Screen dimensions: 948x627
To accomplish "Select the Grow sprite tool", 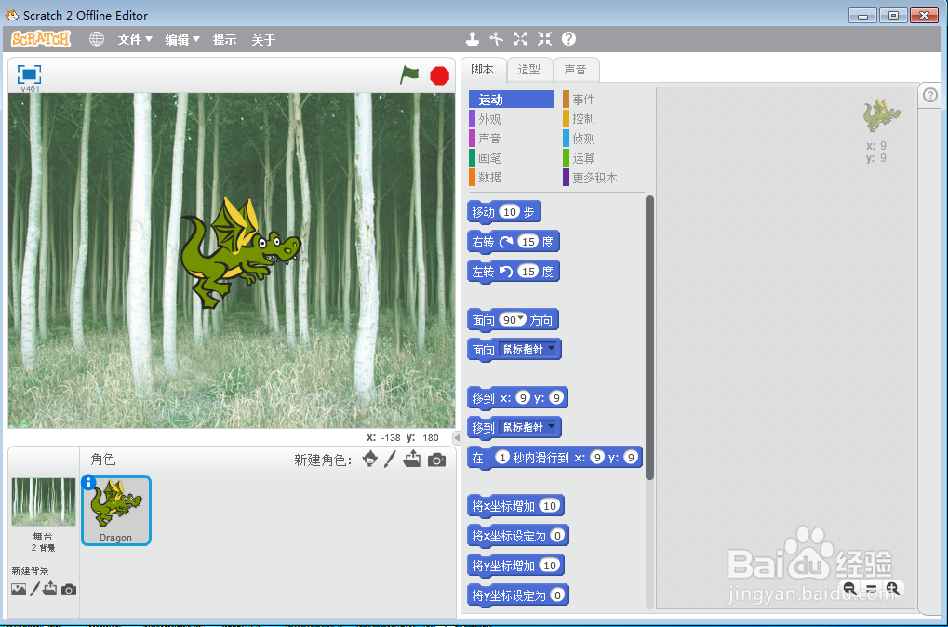I will pos(521,39).
